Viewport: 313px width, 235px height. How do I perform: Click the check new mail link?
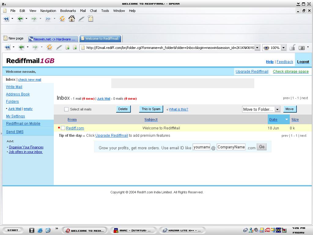(30, 80)
